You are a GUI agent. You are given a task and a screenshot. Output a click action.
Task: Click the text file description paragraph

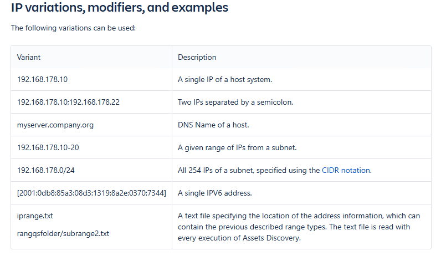299,227
